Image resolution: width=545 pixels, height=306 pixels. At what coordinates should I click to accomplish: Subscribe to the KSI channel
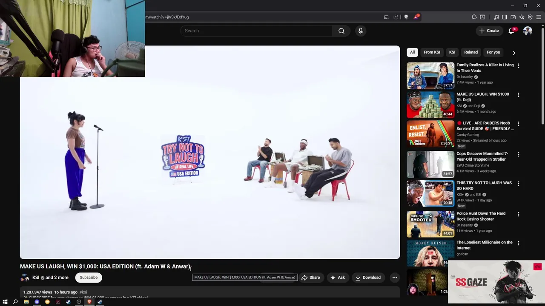tap(89, 278)
